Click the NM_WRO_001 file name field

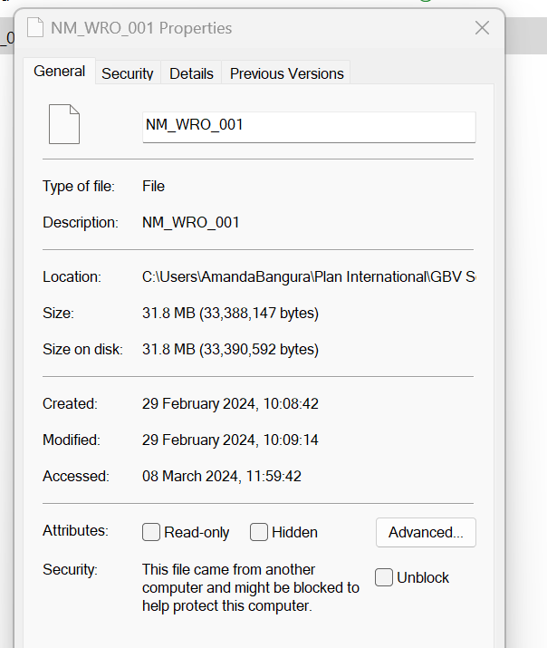[308, 126]
